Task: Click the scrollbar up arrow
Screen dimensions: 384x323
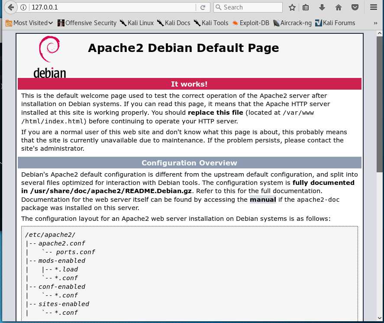Action: click(x=380, y=33)
